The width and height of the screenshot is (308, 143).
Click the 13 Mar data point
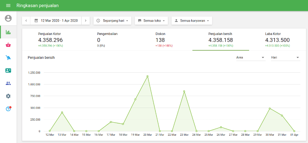pos(62,112)
